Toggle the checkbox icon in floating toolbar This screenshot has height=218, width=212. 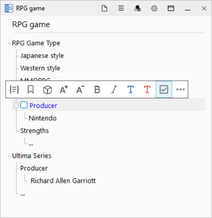click(164, 89)
